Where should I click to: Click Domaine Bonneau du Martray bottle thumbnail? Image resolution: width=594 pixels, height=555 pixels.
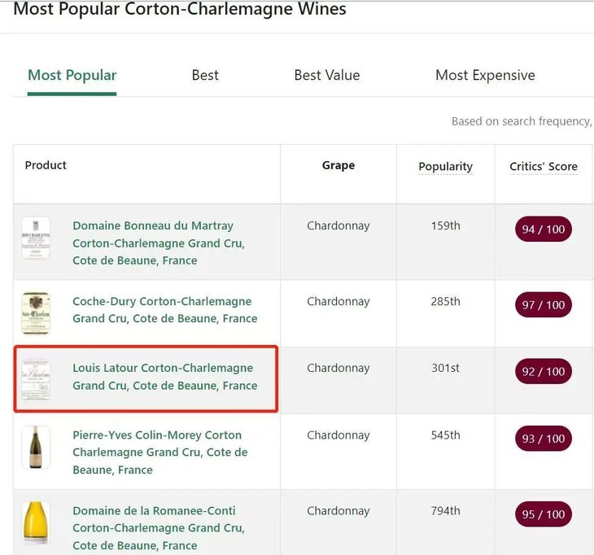[x=36, y=238]
